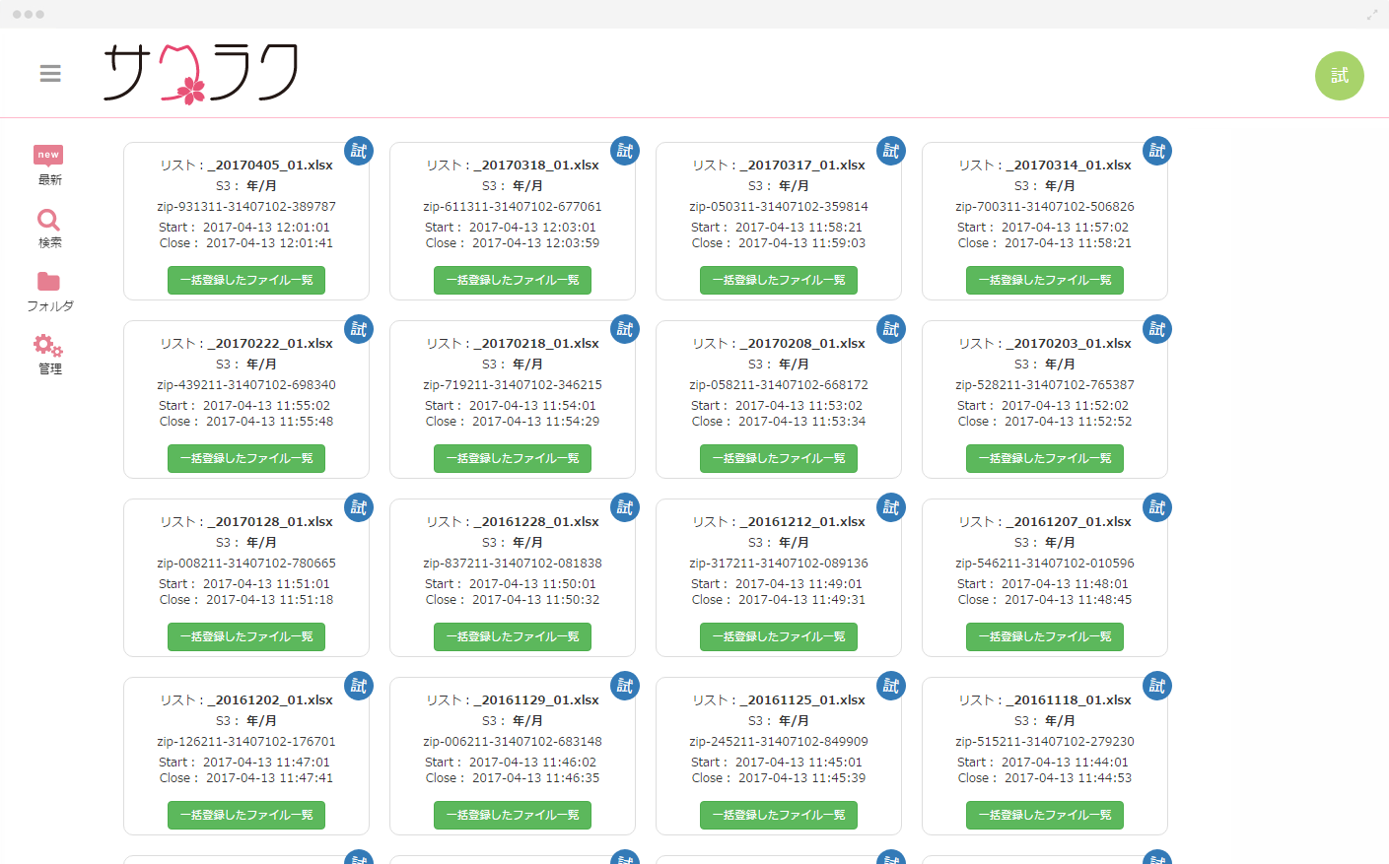The width and height of the screenshot is (1389, 864).
Task: Open file list for _20161202_01.xlsx
Action: click(x=246, y=815)
